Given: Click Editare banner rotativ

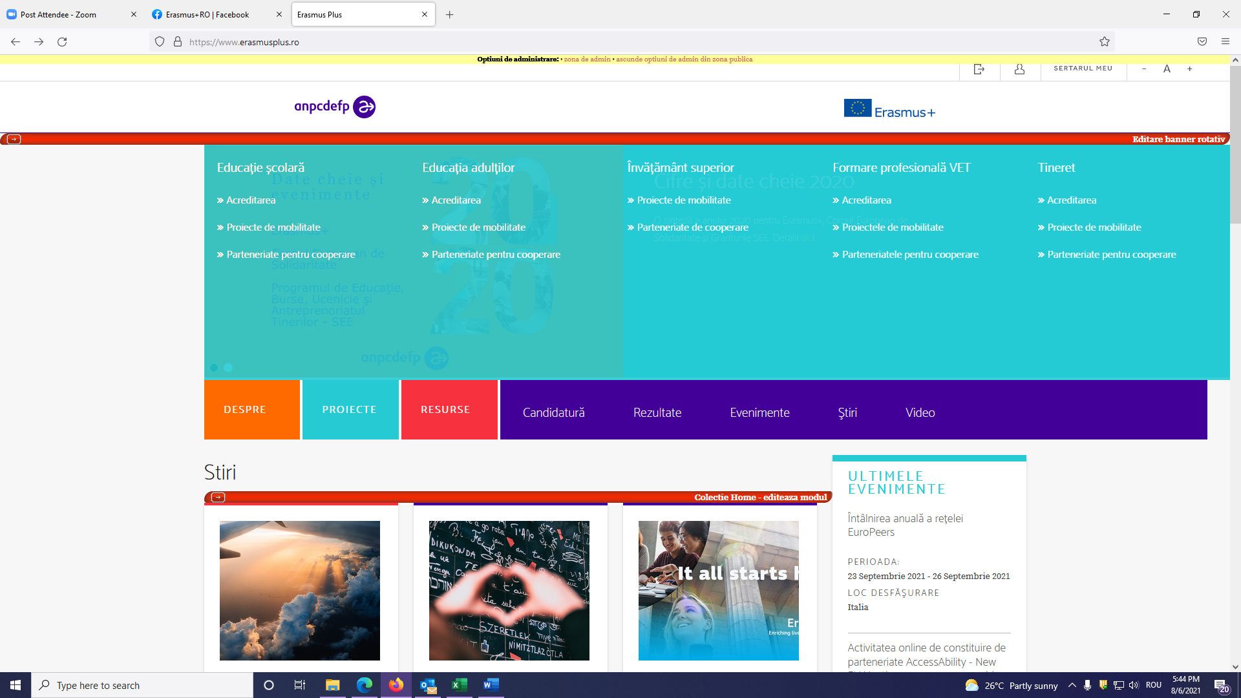Looking at the screenshot, I should pyautogui.click(x=1178, y=139).
